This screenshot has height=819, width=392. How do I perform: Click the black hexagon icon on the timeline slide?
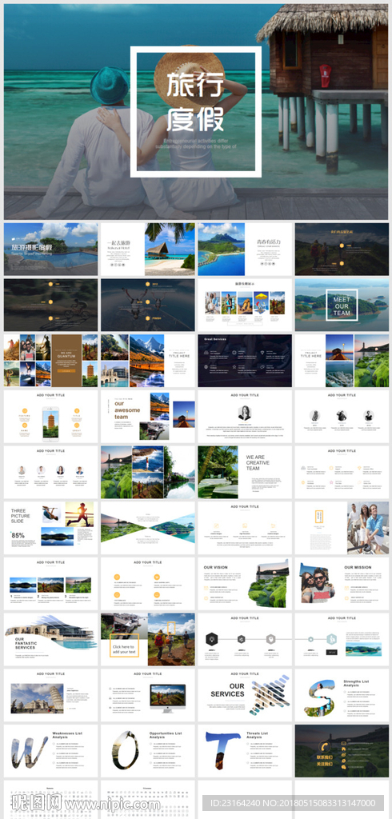pos(212,639)
